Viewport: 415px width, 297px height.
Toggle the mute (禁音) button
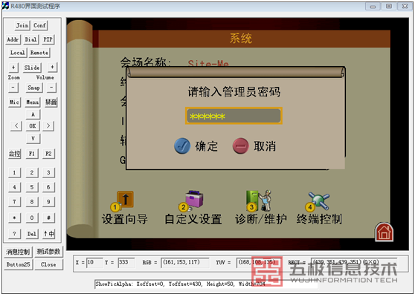pos(51,102)
